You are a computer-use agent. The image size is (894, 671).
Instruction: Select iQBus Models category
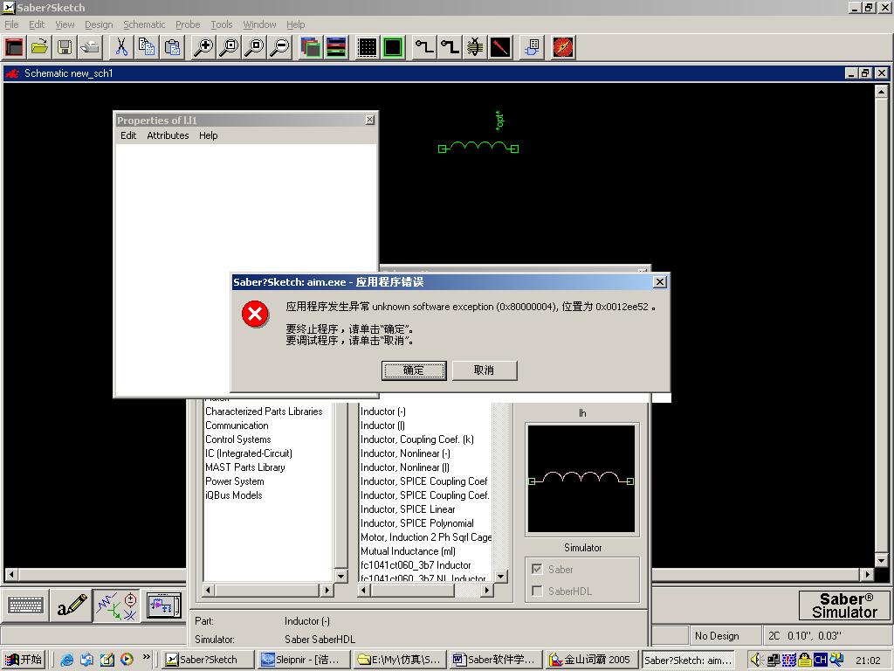tap(234, 495)
